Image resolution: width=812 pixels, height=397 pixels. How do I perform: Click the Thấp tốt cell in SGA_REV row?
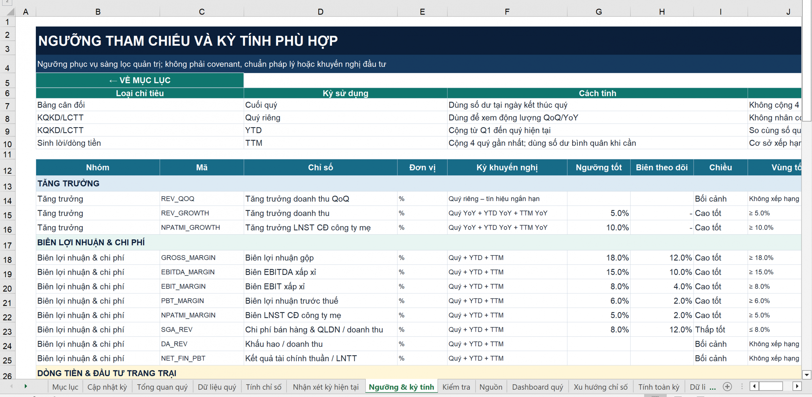click(720, 329)
